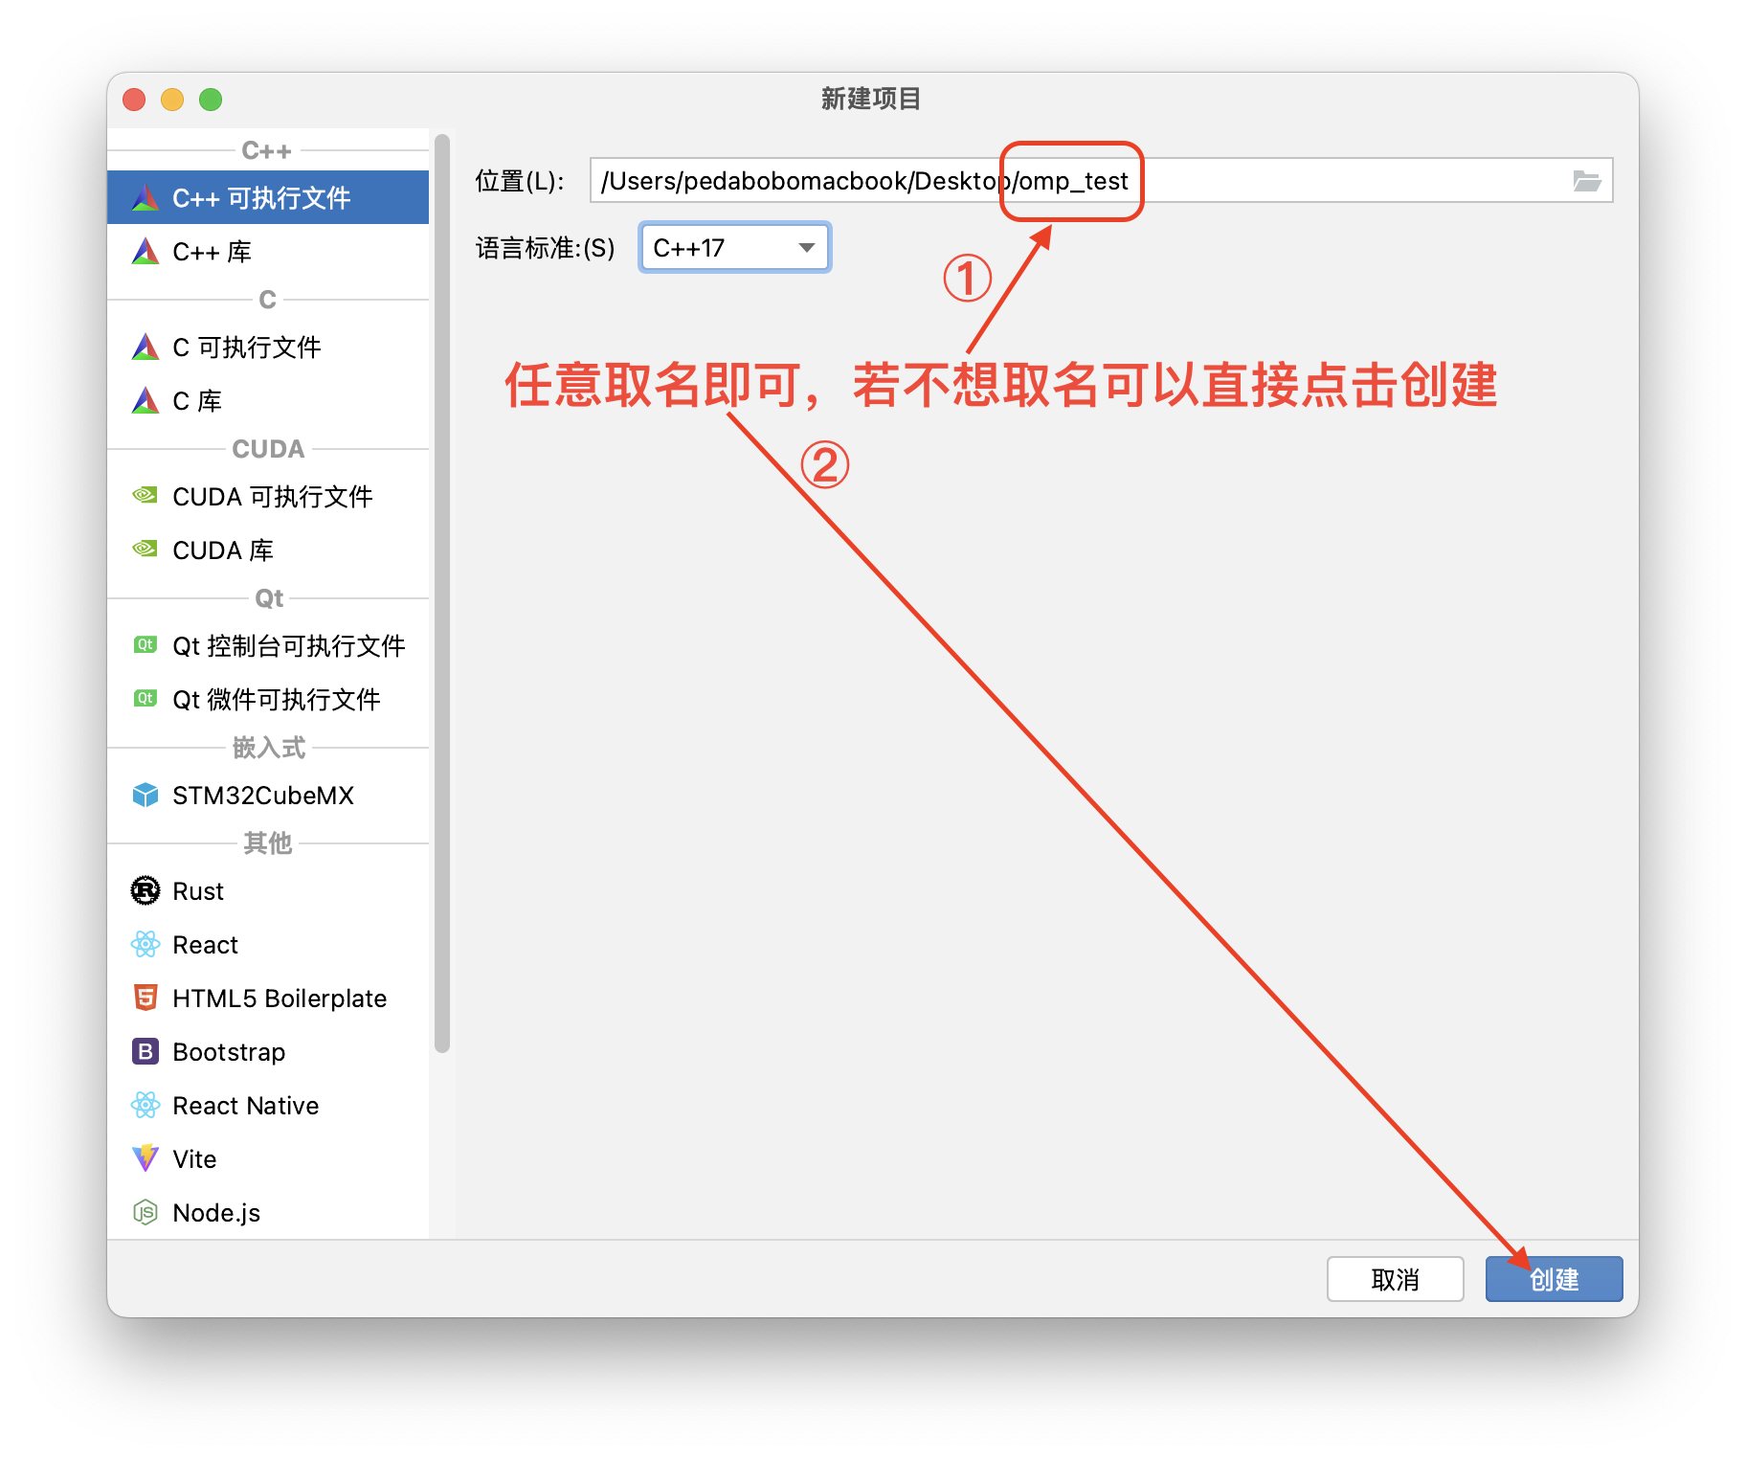The width and height of the screenshot is (1746, 1459).
Task: Choose HTML5 Boilerplate template
Action: (x=268, y=998)
